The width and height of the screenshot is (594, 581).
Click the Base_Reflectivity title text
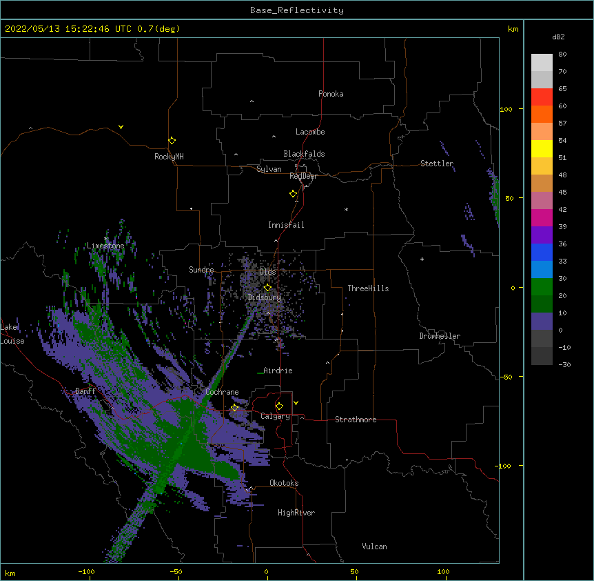(x=297, y=10)
